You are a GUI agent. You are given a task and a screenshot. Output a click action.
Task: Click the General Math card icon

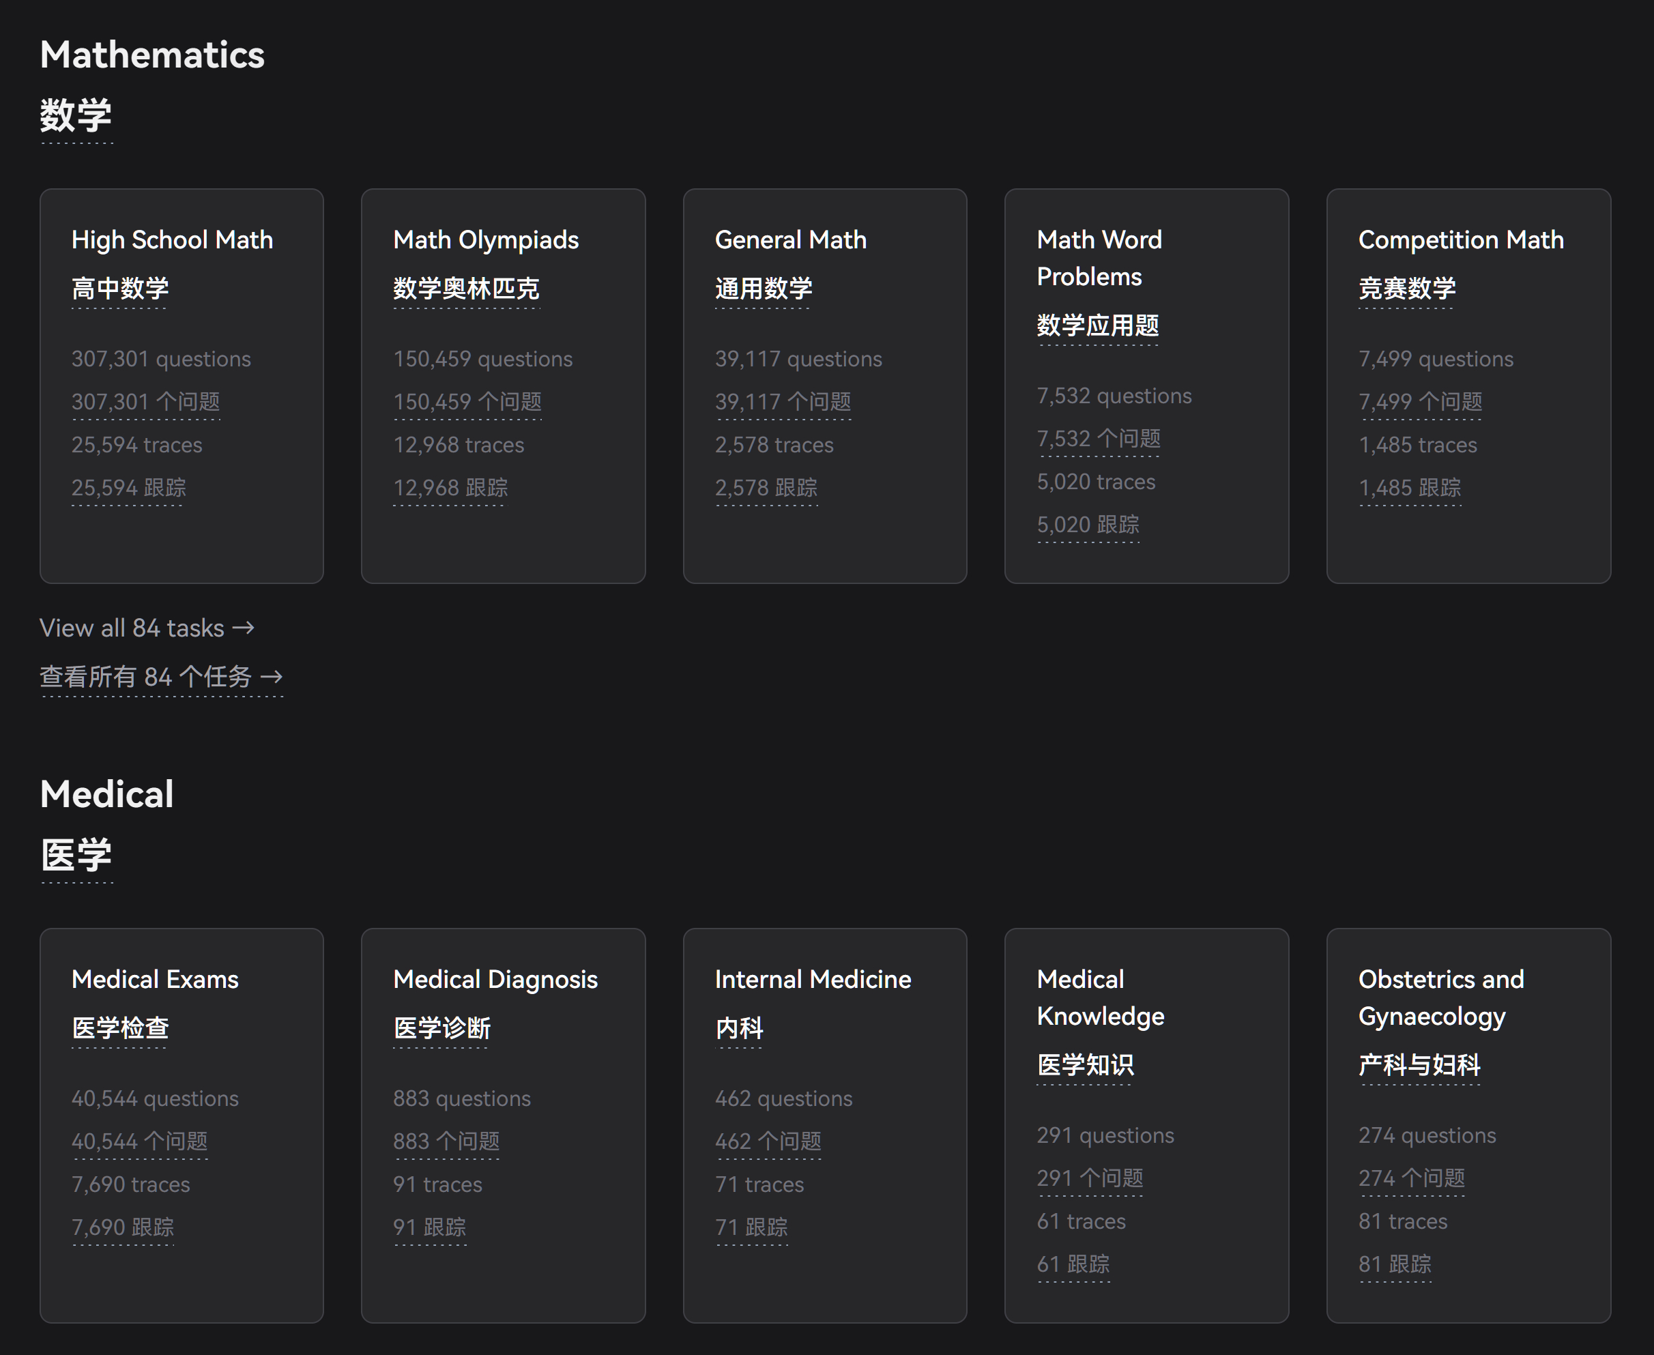pyautogui.click(x=826, y=385)
